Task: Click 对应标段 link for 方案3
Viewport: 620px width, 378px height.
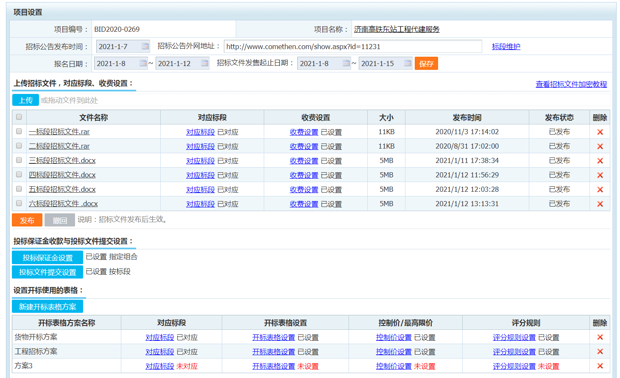Action: point(160,366)
